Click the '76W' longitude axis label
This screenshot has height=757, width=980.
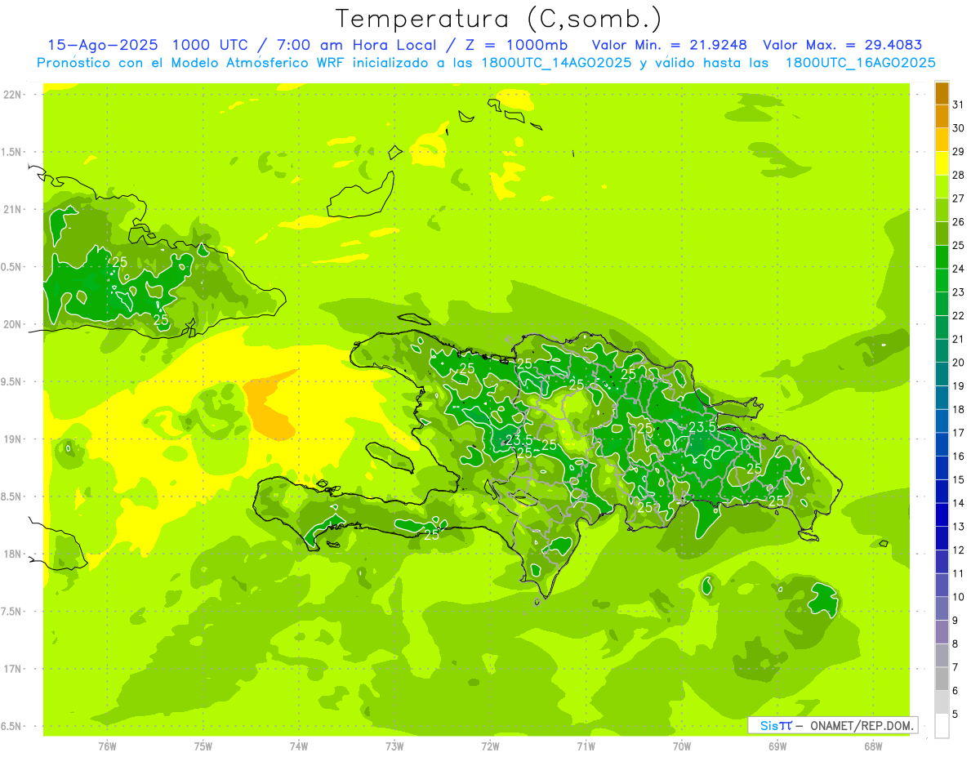(x=106, y=746)
